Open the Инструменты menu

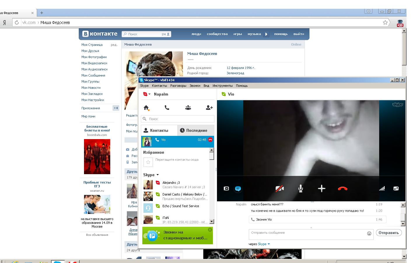(x=223, y=86)
